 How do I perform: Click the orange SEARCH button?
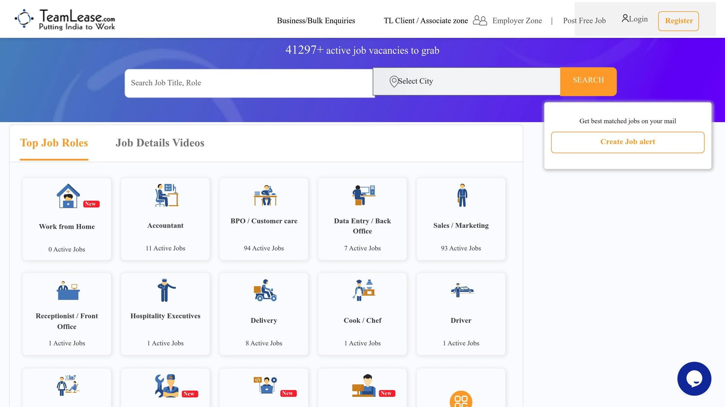588,81
